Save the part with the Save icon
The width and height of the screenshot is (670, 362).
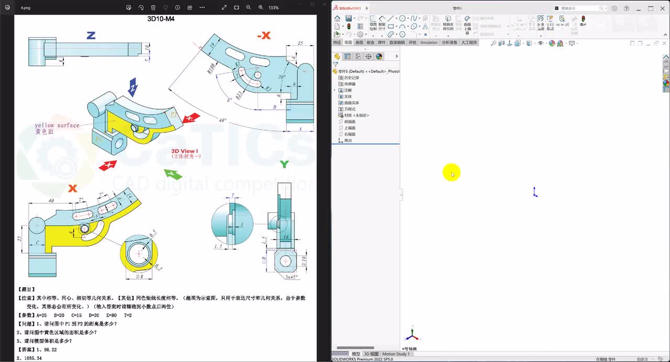point(348,18)
